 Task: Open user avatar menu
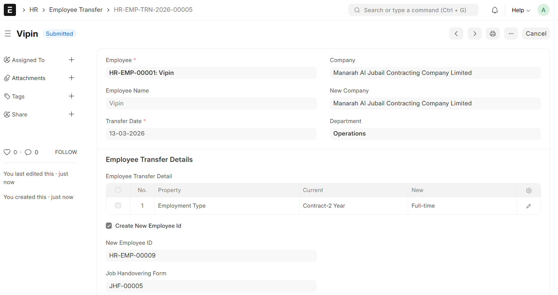[543, 10]
